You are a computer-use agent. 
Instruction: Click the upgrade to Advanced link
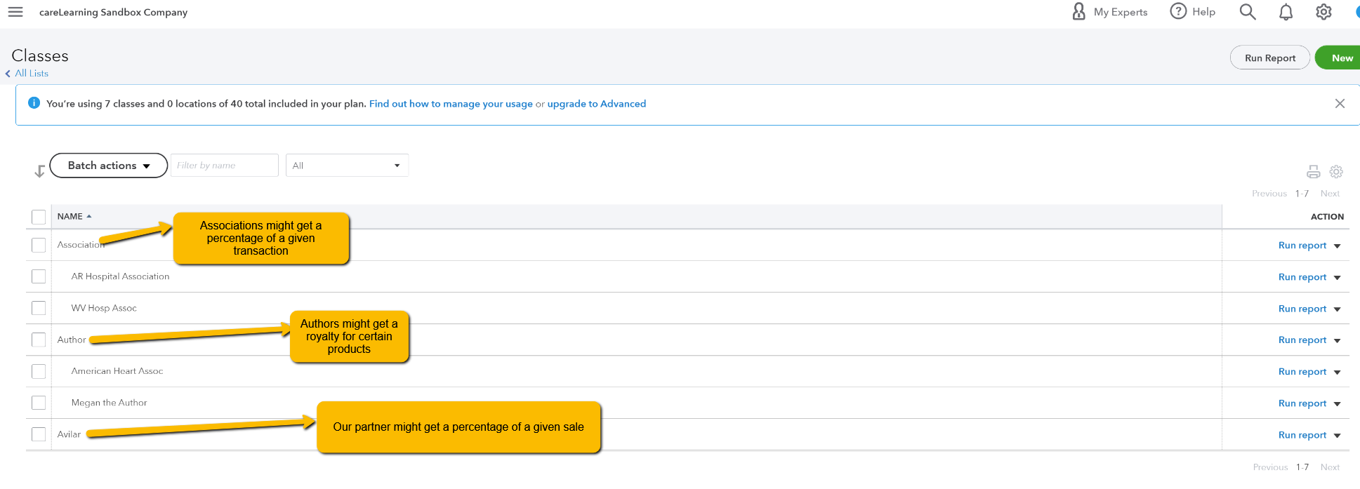point(596,104)
